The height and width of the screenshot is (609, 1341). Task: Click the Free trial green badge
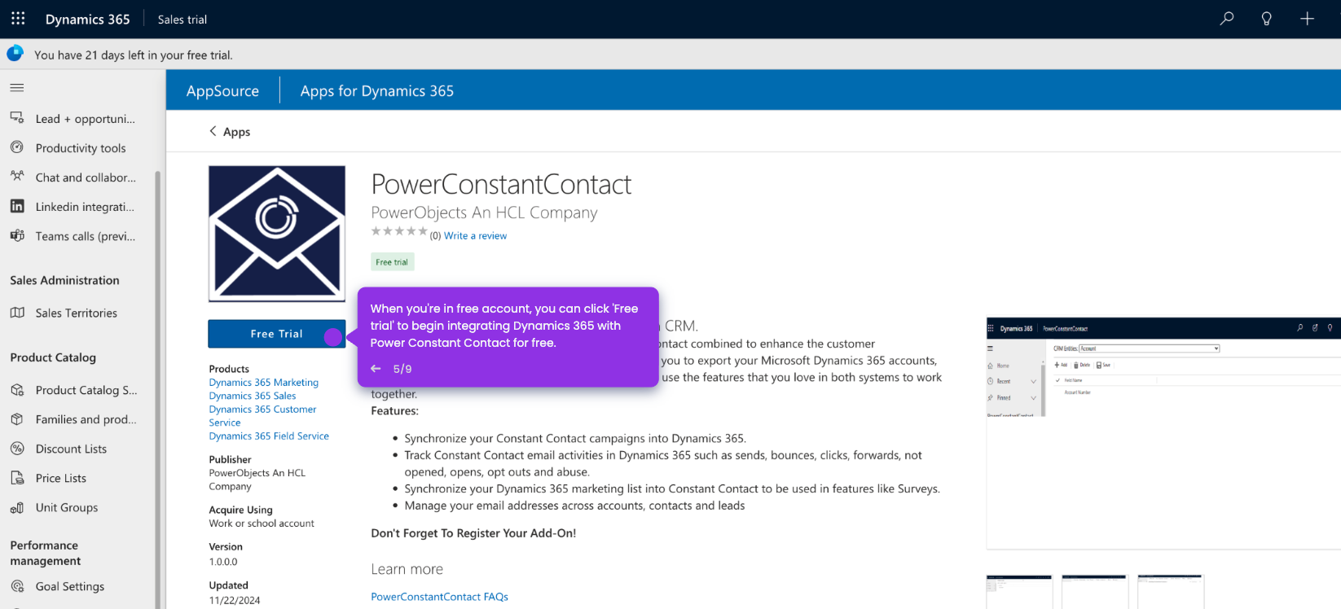click(x=392, y=262)
